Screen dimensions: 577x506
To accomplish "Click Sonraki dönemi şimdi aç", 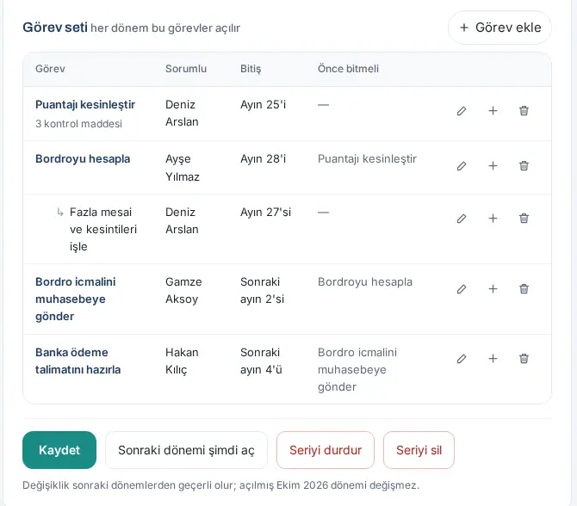I will click(186, 450).
